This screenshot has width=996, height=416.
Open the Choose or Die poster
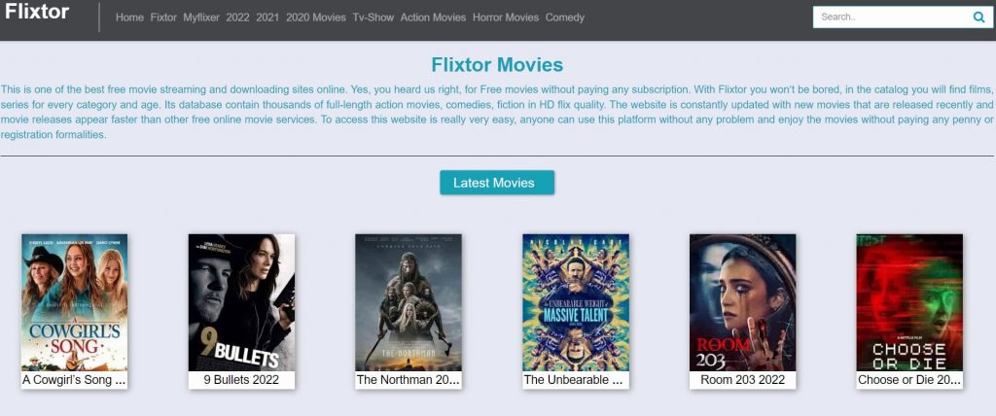point(909,302)
